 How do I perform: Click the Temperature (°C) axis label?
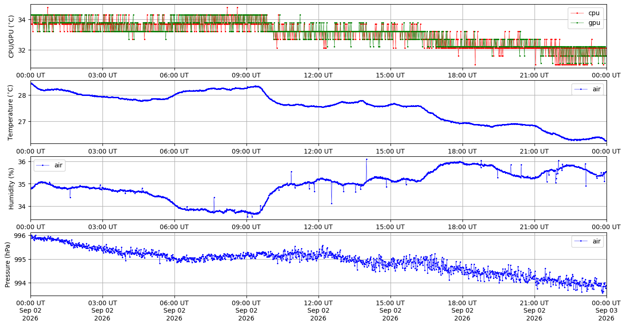pos(11,112)
